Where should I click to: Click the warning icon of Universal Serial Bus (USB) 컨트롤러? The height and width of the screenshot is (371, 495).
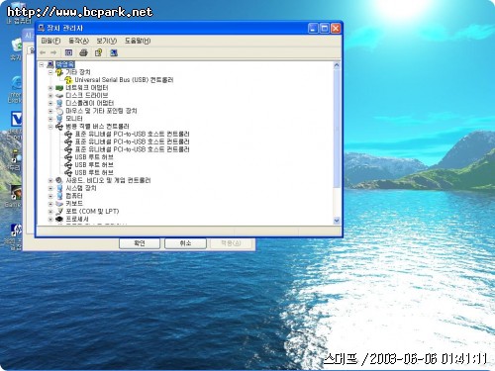click(68, 80)
